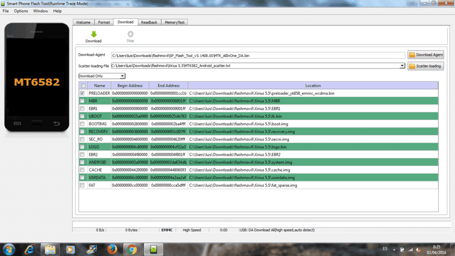The image size is (455, 256).
Task: Open the Download Agent file browser
Action: [426, 55]
